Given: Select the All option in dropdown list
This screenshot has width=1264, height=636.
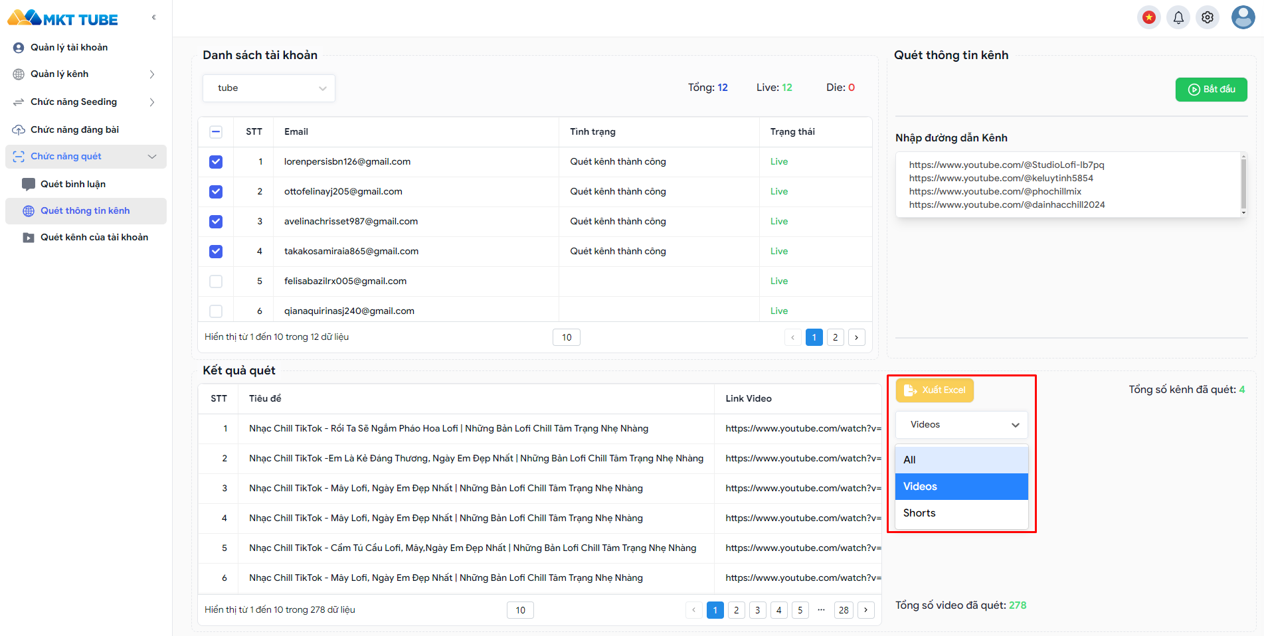Looking at the screenshot, I should (961, 460).
